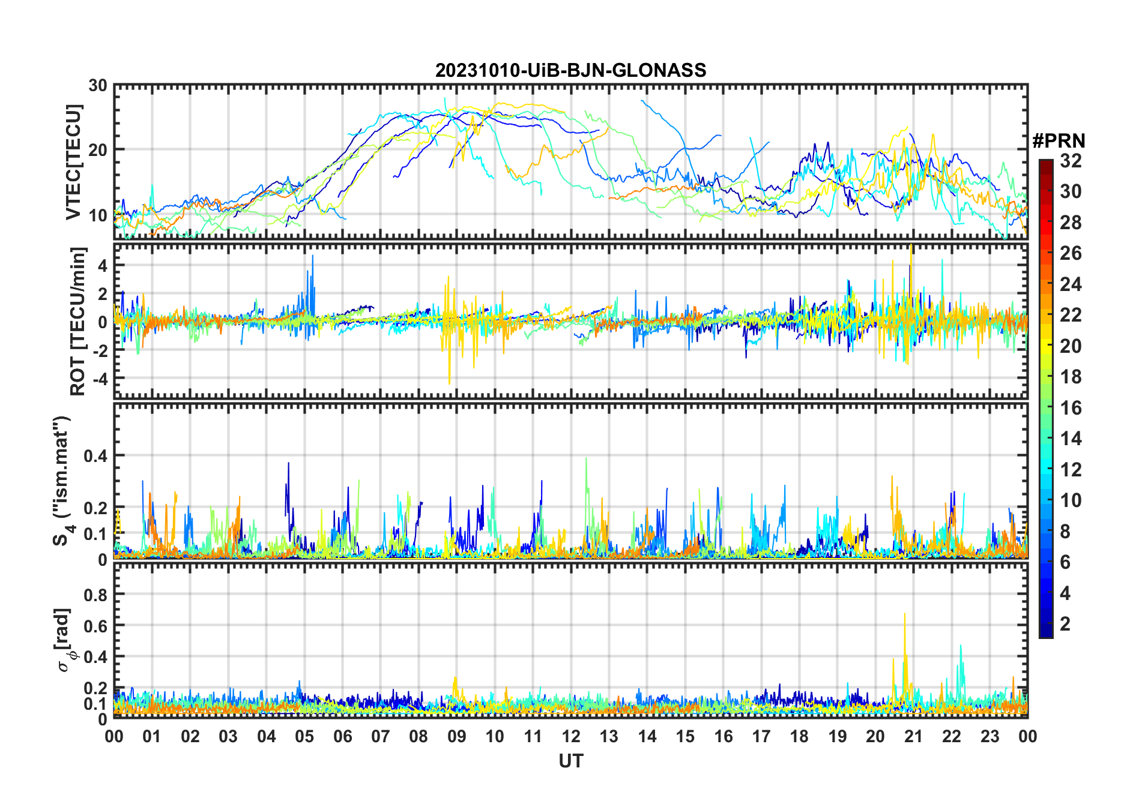Click the #PRN colorbar title

click(x=1059, y=141)
